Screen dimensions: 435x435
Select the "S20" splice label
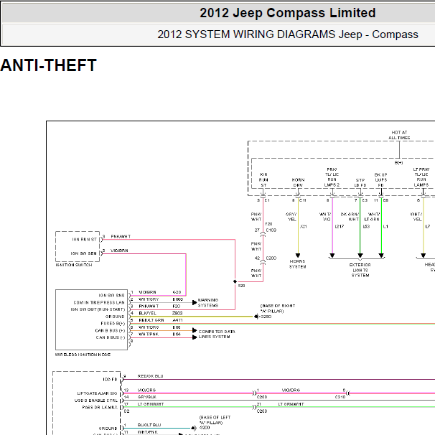coord(241,286)
